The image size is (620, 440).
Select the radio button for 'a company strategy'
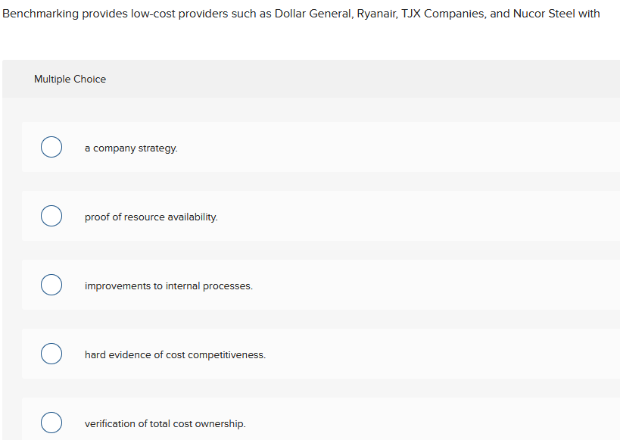(x=51, y=146)
